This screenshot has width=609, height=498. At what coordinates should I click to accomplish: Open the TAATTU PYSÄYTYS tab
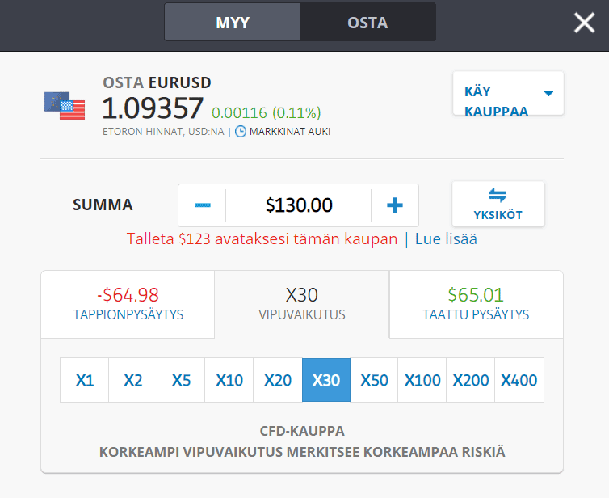[x=476, y=305]
